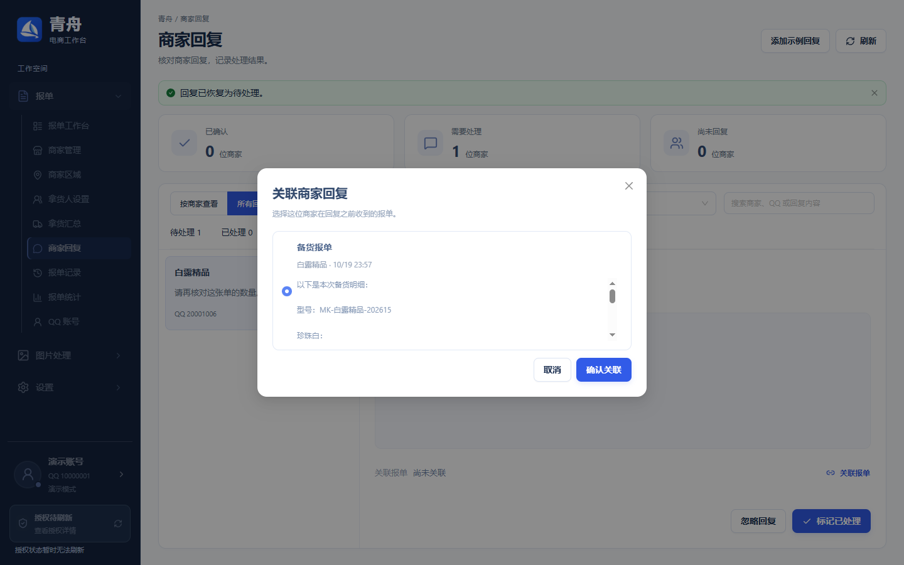Screen dimensions: 904x565
Task: Select the 待处理 1 tab
Action: pyautogui.click(x=186, y=232)
